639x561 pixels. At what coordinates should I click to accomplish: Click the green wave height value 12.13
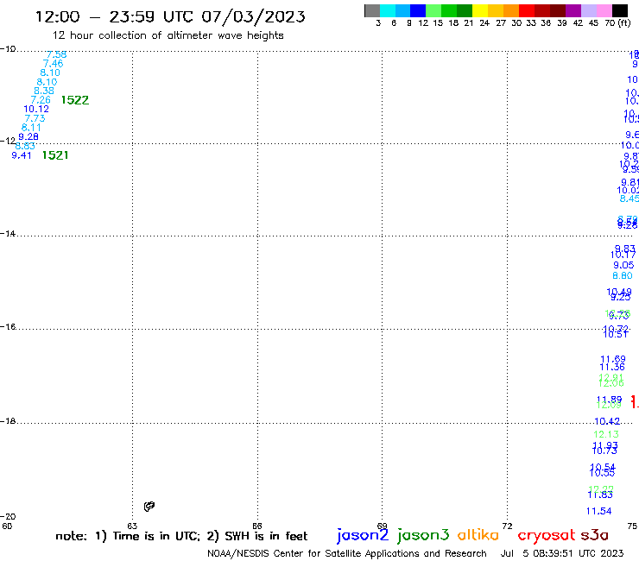(606, 434)
